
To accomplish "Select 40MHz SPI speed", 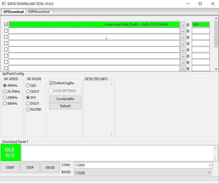I will (x=10, y=86).
